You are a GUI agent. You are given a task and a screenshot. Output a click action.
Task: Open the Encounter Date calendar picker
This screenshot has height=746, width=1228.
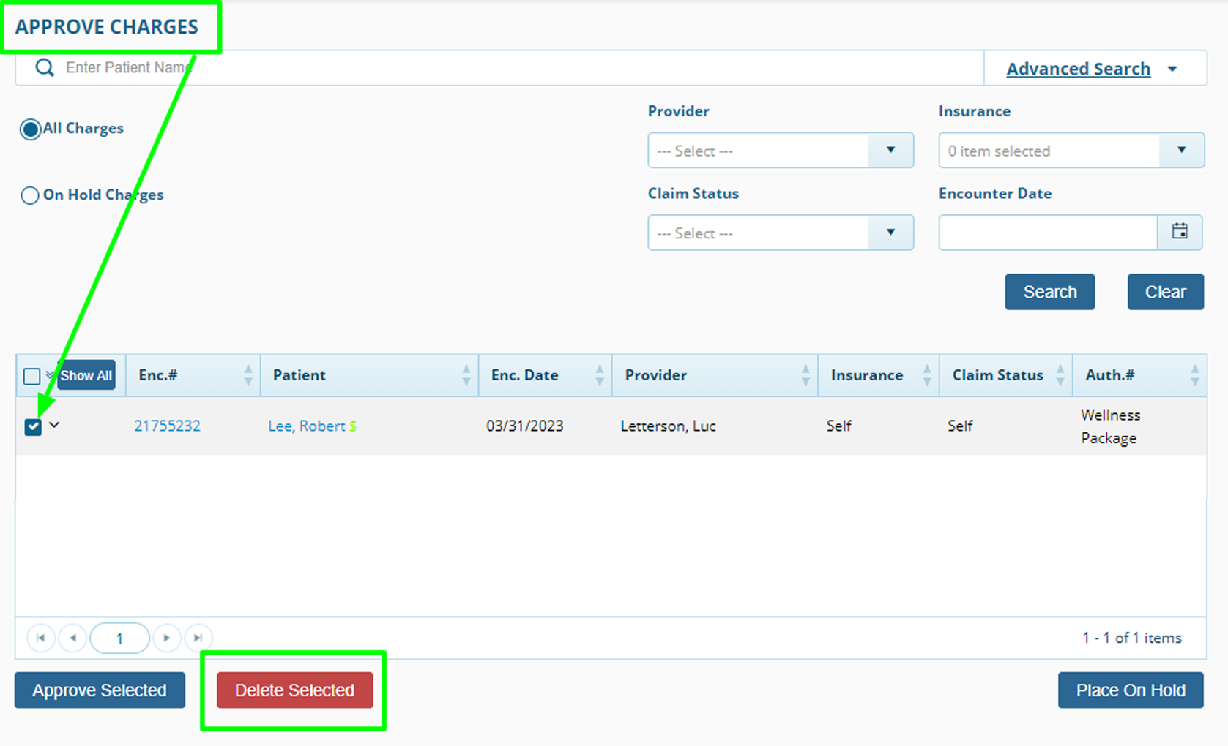(1180, 232)
